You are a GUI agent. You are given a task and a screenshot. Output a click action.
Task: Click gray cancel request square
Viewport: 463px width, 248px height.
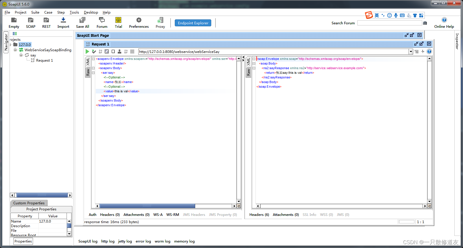pos(132,52)
